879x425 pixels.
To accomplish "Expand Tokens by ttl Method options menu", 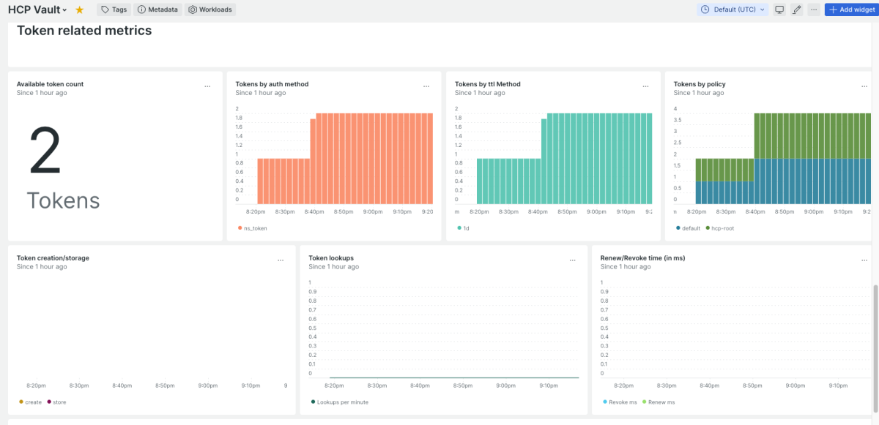I will tap(645, 86).
